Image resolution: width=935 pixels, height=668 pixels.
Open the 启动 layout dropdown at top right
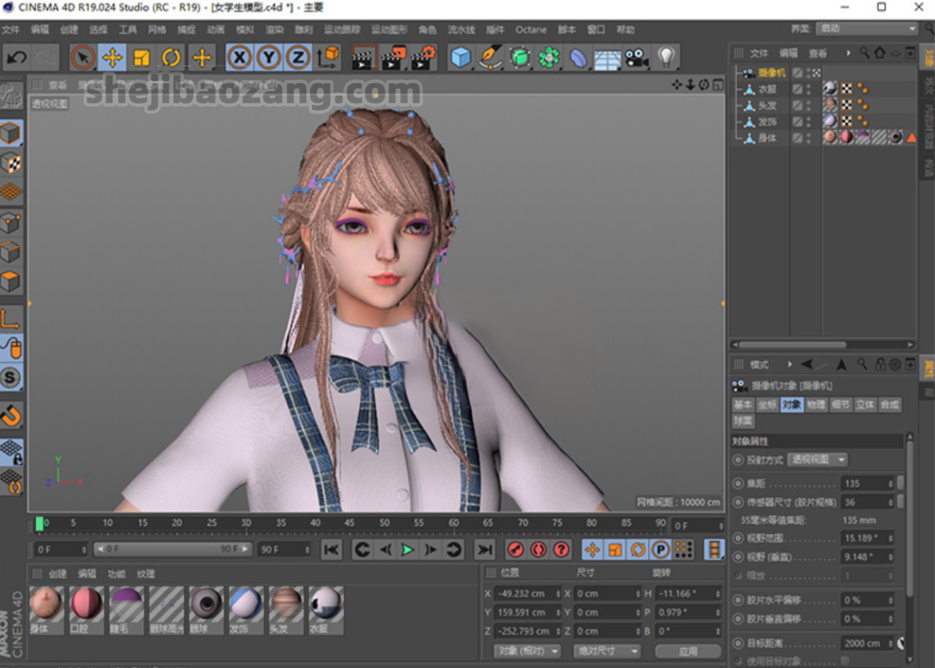[867, 29]
